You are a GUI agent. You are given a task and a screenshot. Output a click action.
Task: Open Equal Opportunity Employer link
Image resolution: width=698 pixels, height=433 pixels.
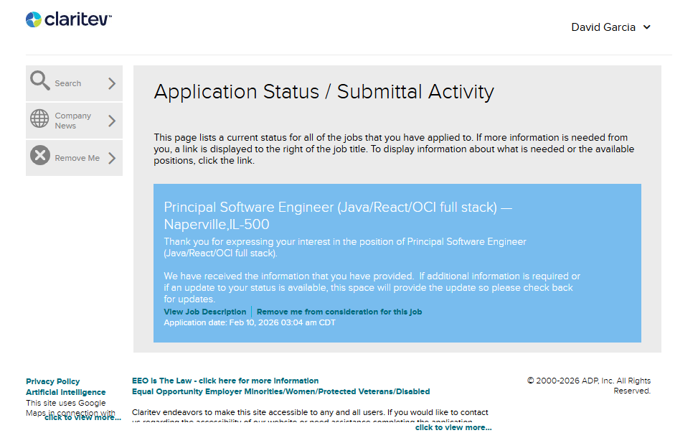click(280, 391)
